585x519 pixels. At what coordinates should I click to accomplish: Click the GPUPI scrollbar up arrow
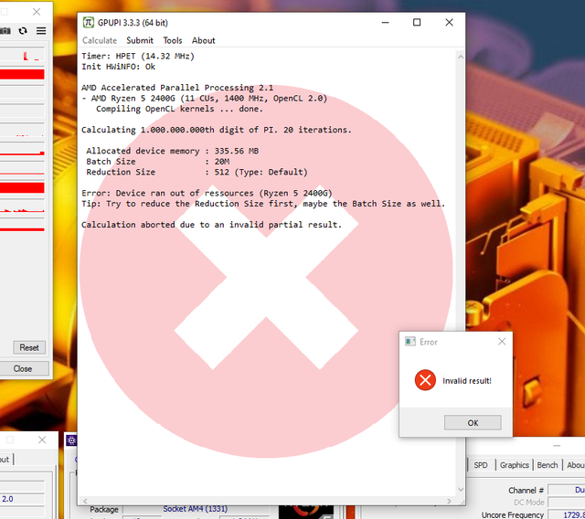[461, 57]
